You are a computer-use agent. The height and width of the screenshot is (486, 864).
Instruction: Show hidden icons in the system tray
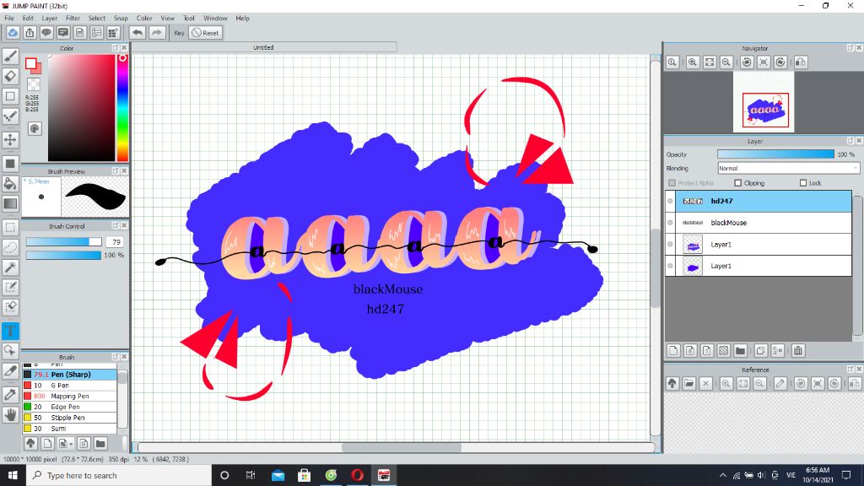tap(722, 475)
